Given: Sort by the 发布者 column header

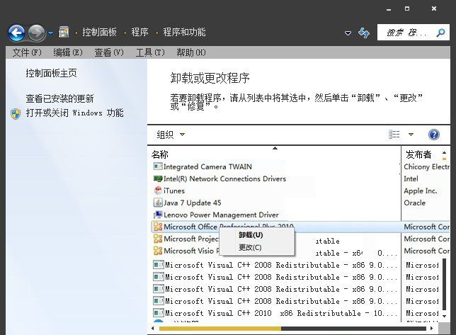Looking at the screenshot, I should pyautogui.click(x=418, y=154).
